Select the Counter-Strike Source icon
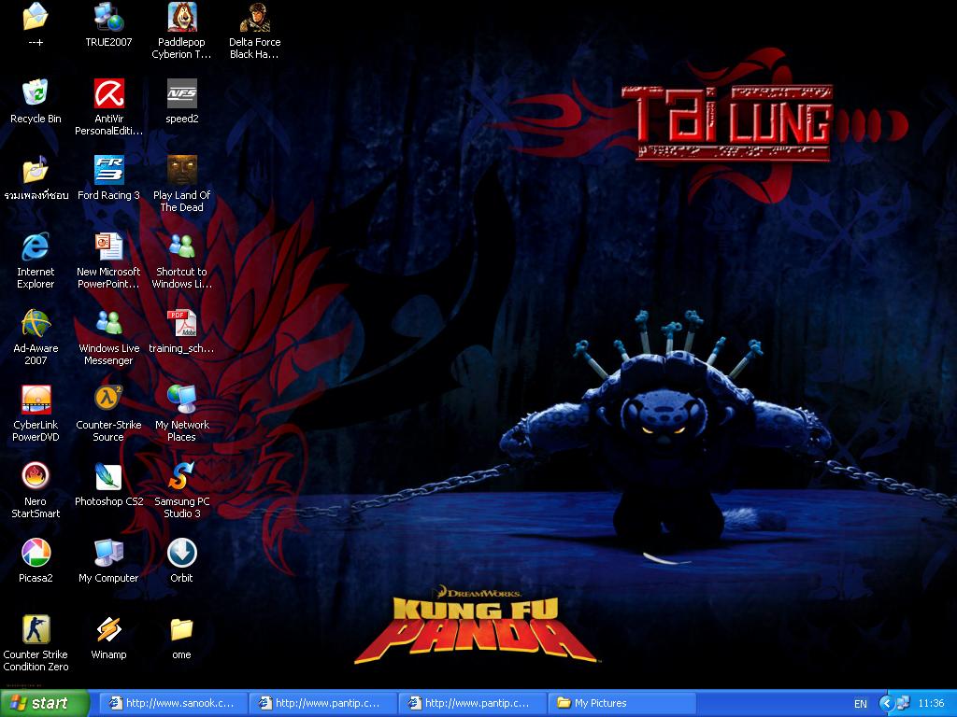Image resolution: width=957 pixels, height=717 pixels. click(x=108, y=400)
